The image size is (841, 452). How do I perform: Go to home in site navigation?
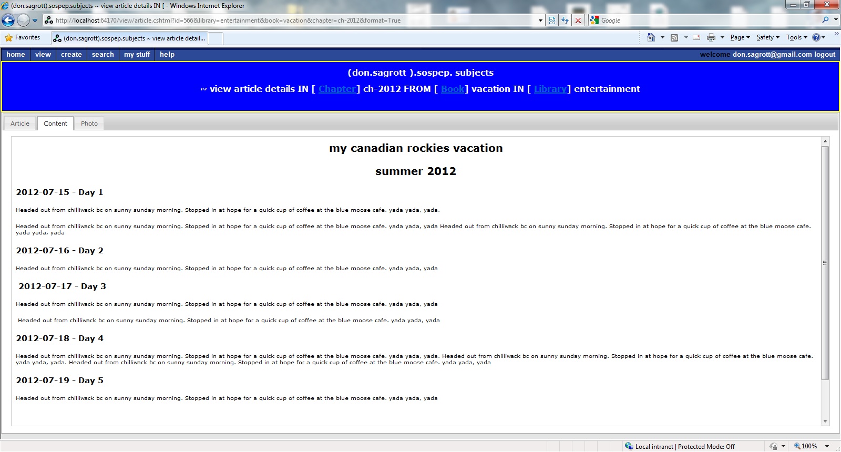16,55
